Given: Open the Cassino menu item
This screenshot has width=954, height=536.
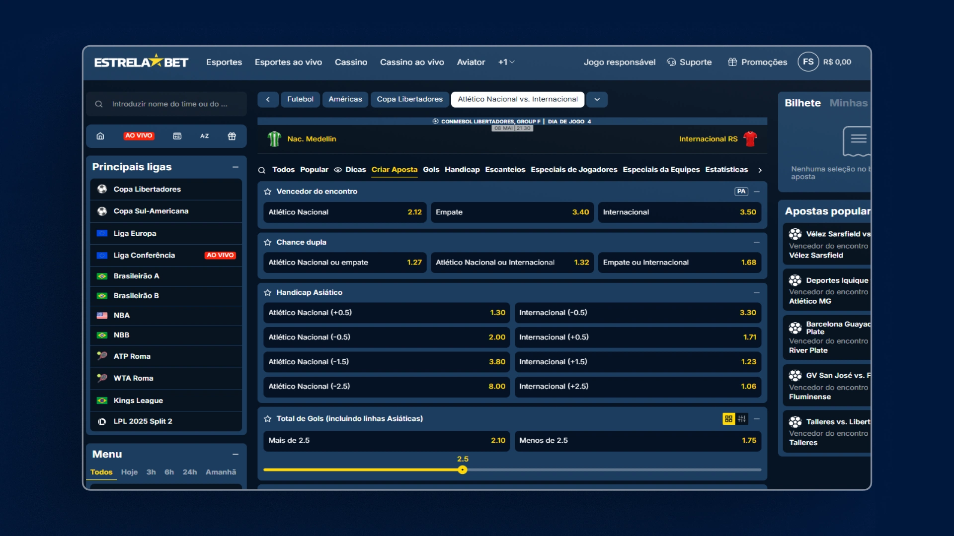Looking at the screenshot, I should pos(351,62).
